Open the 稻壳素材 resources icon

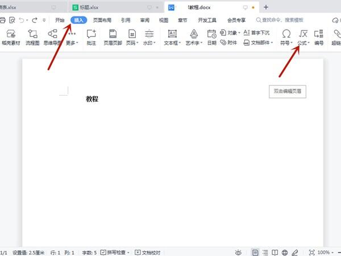tap(11, 38)
